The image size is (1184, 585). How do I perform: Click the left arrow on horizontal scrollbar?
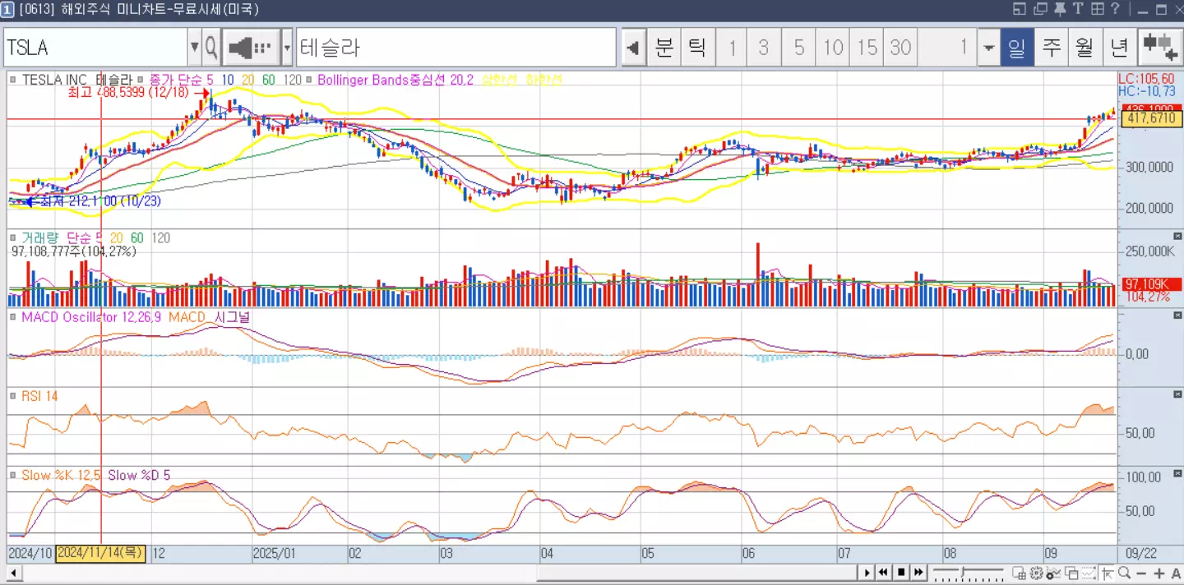(x=13, y=573)
